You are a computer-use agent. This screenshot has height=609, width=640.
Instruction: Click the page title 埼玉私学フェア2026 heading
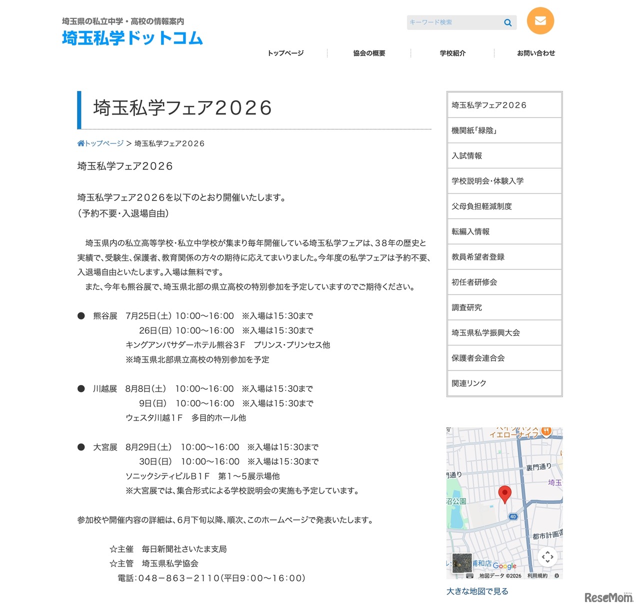(182, 108)
